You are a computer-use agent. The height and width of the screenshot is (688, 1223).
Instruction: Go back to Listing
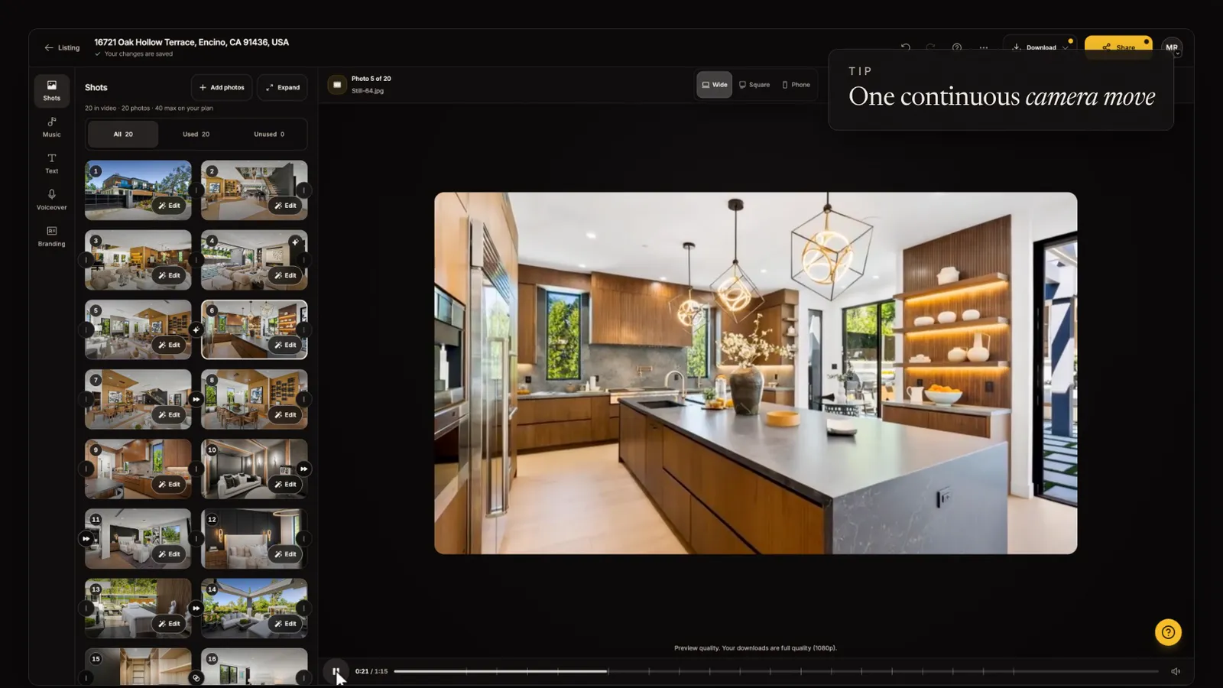[x=62, y=47]
